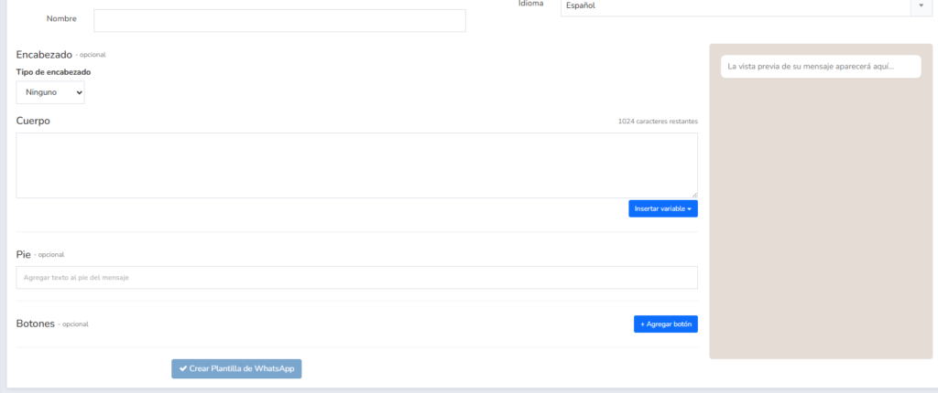Expand the Tipo de encabezado Ninguno dropdown

50,92
